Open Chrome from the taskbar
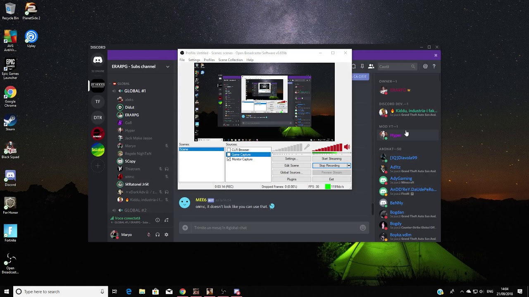Screen dimensions: 529x297 (x=182, y=292)
